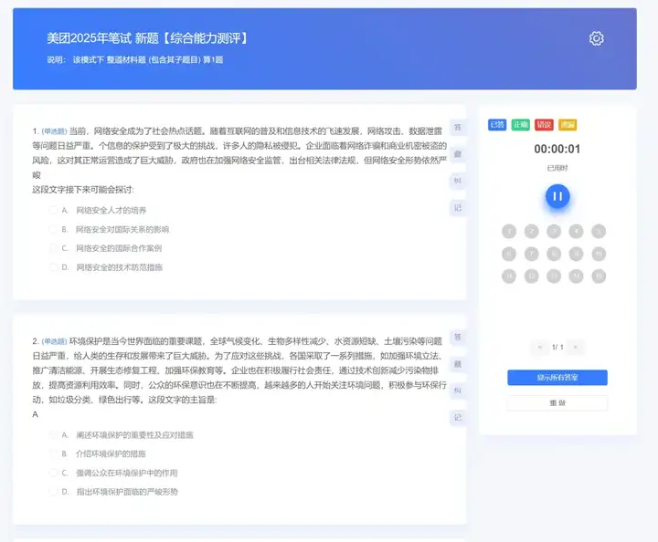Click question 1's 纠 correction side button
Screen dimensions: 658x542
click(x=458, y=181)
